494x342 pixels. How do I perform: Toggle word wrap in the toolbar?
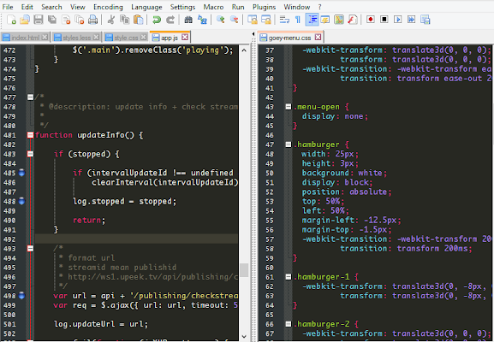[x=284, y=20]
